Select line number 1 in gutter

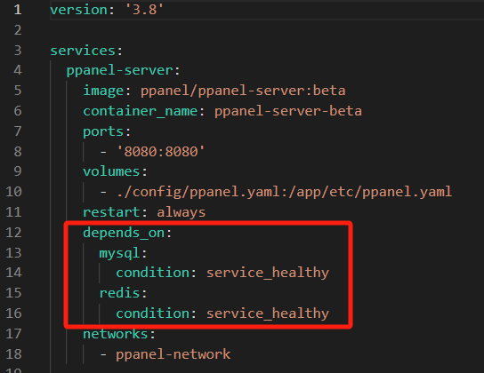[x=18, y=10]
